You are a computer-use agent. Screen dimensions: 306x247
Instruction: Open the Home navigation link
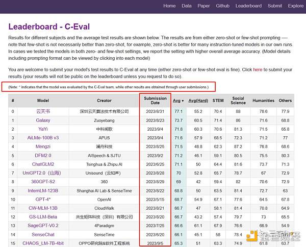pyautogui.click(x=169, y=6)
